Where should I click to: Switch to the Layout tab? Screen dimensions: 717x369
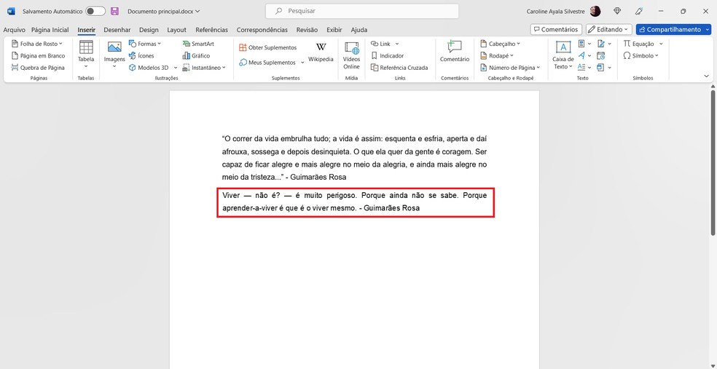[x=176, y=30]
